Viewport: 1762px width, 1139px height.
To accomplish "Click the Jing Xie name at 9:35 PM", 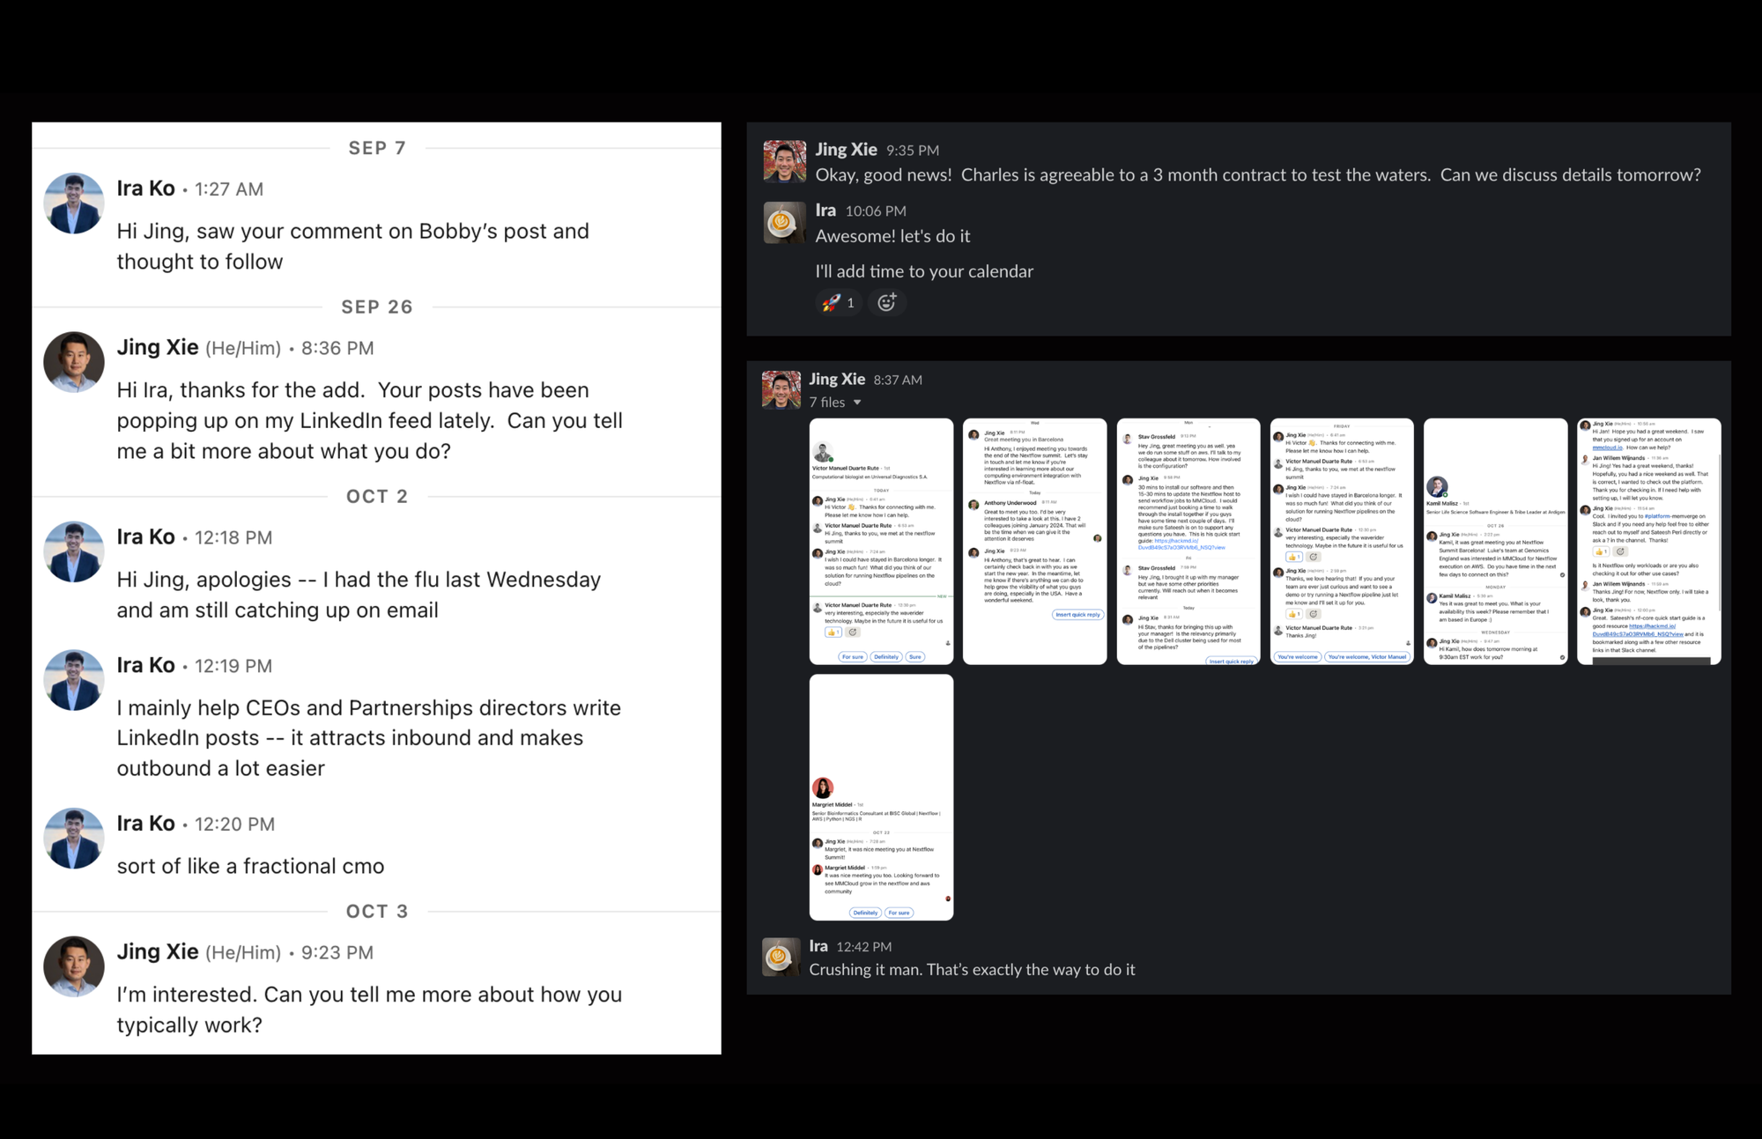I will pyautogui.click(x=846, y=149).
